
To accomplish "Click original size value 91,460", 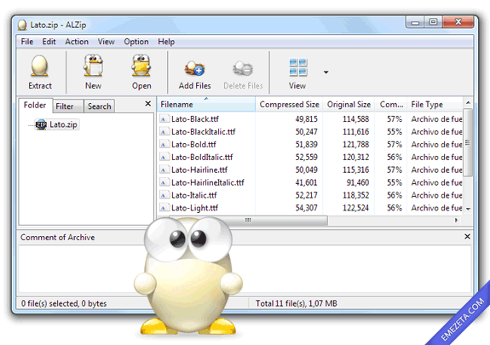I will point(358,182).
